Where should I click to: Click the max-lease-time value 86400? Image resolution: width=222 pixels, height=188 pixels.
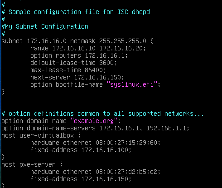coord(94,70)
